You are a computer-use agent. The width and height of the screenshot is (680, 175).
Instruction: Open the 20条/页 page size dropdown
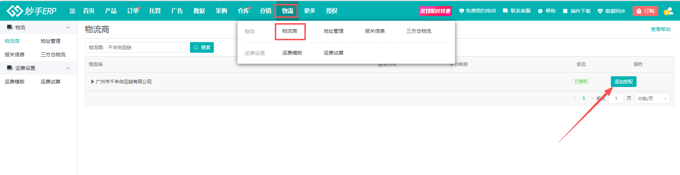652,98
